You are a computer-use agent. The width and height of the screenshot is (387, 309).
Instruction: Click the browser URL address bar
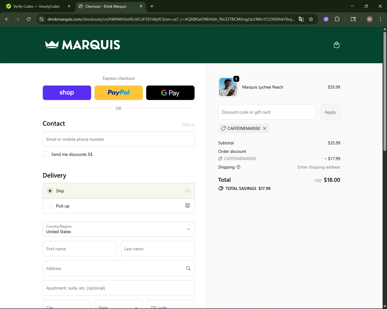tap(171, 19)
